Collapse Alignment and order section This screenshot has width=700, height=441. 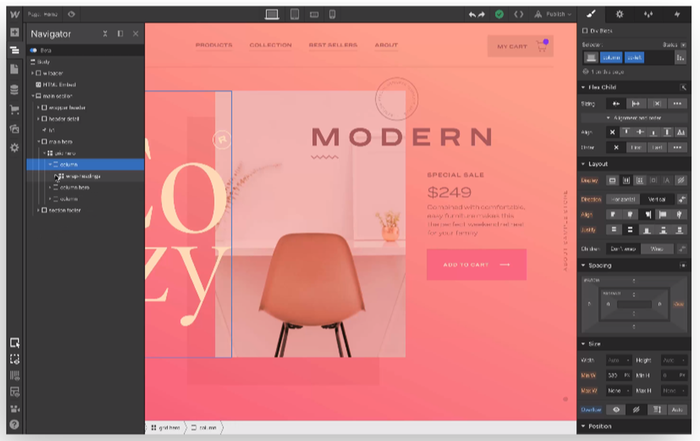[x=634, y=118]
